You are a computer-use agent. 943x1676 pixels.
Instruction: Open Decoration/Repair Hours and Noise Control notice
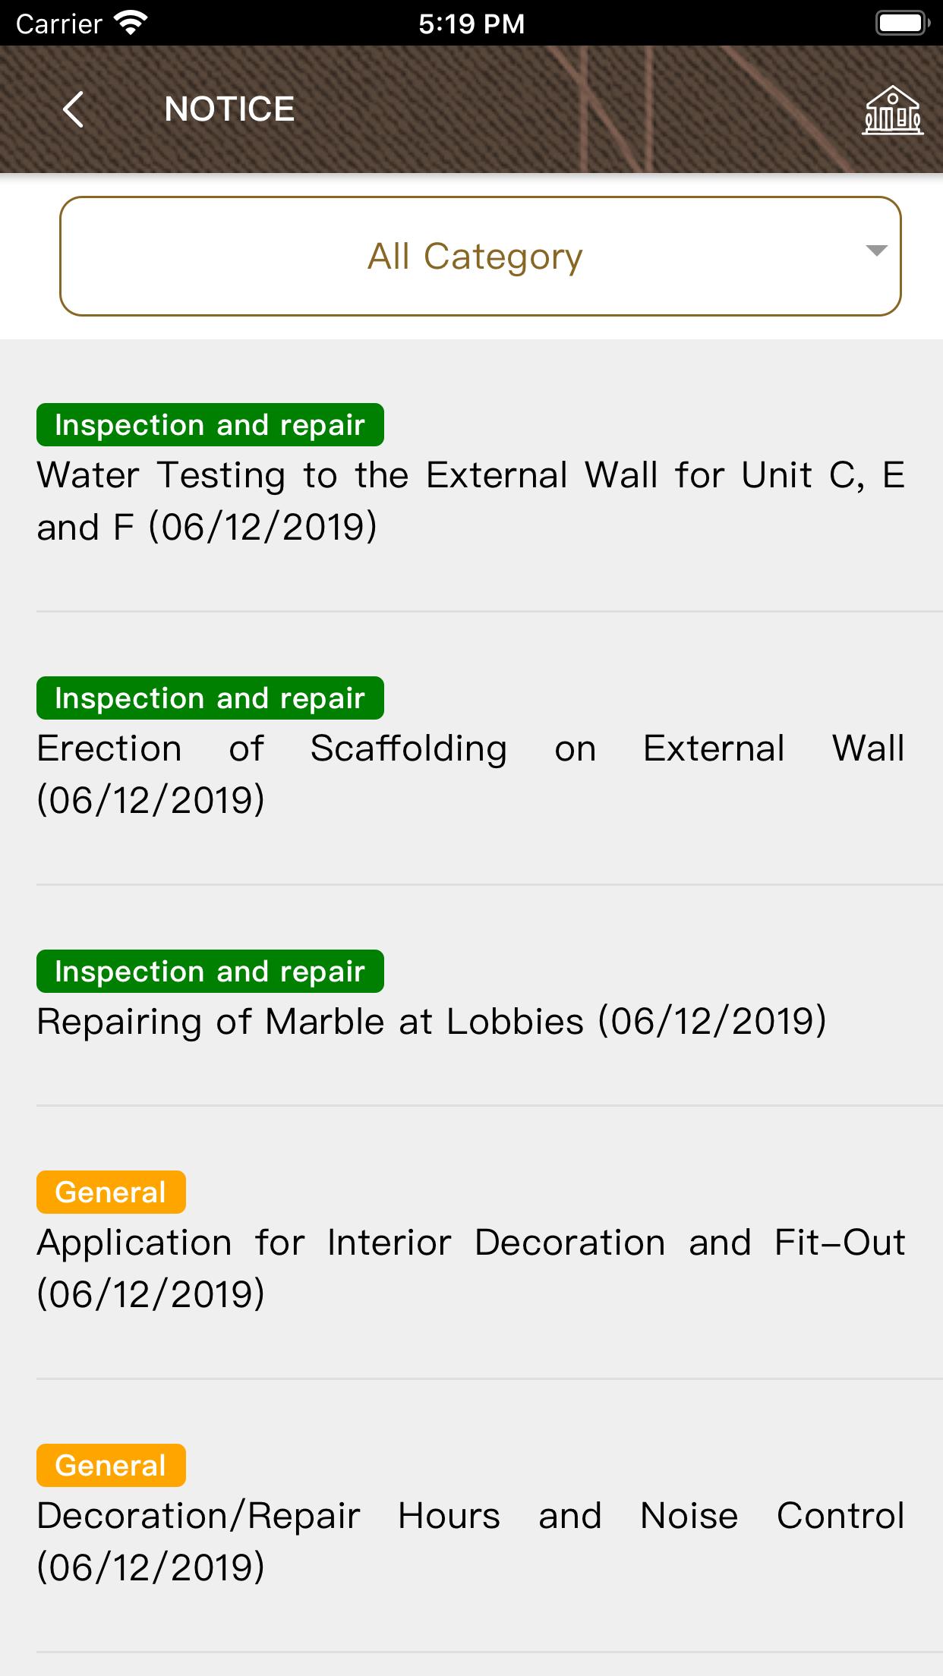pyautogui.click(x=471, y=1542)
